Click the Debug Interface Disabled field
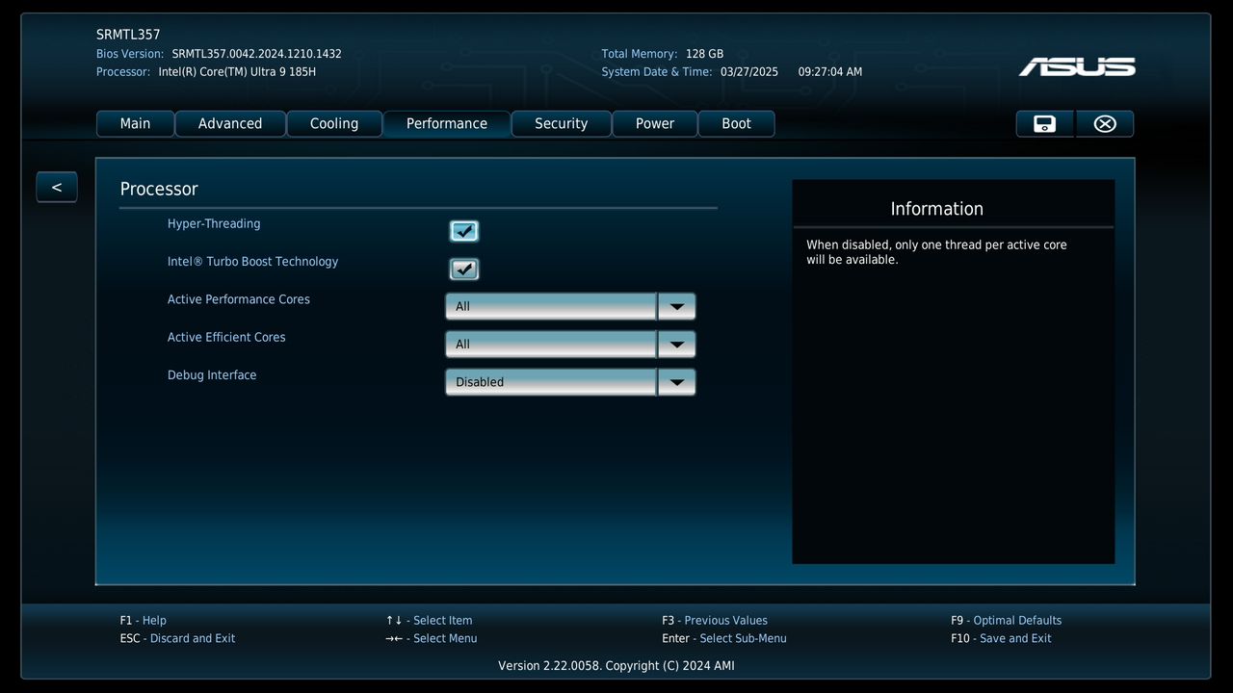The image size is (1233, 693). click(551, 382)
